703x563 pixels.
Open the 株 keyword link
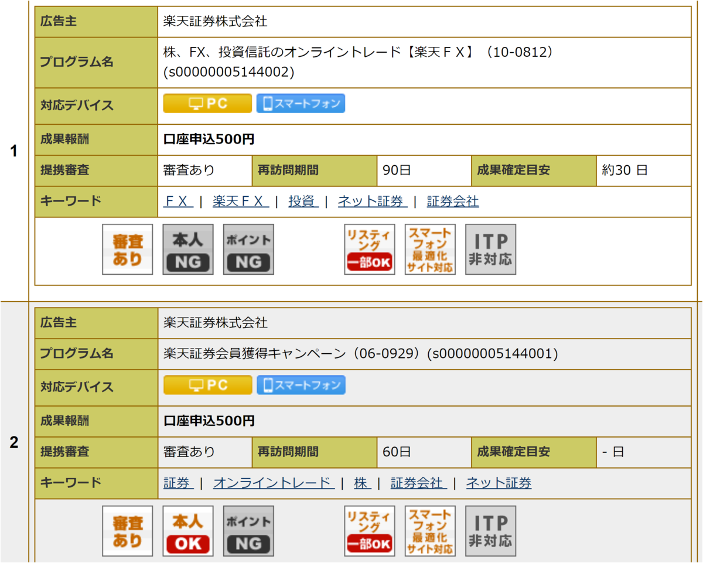tap(363, 483)
